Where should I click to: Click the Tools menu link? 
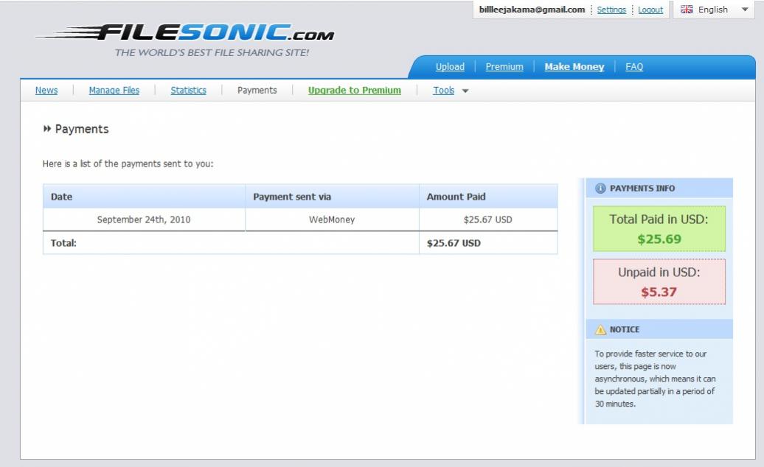click(443, 91)
